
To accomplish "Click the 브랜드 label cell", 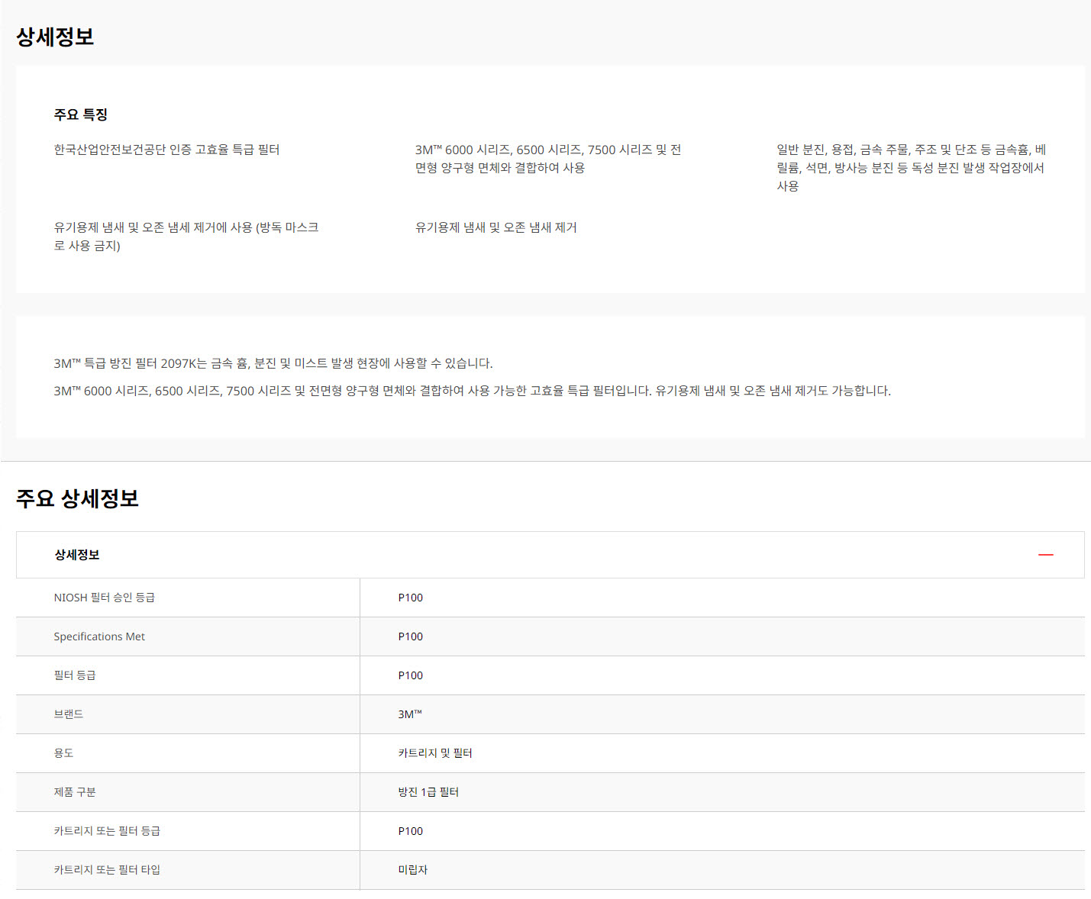I will coord(188,714).
